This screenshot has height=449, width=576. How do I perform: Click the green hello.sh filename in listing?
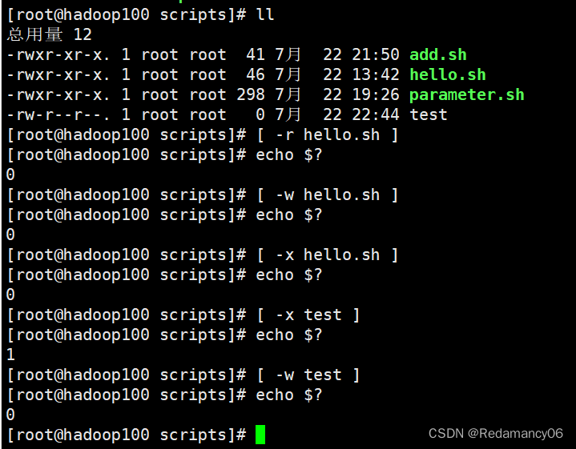tap(447, 74)
